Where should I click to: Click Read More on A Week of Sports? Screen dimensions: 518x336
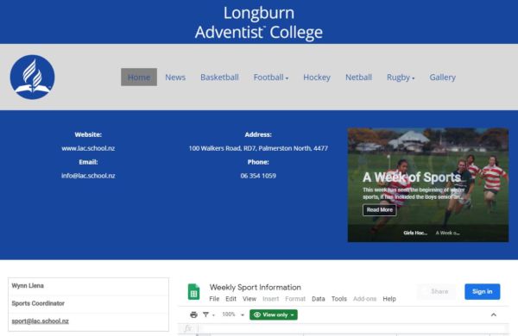[x=380, y=209]
